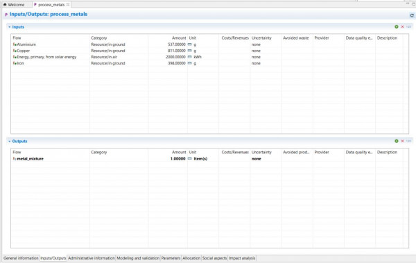The image size is (416, 263).
Task: Collapse the Inputs section
Action: [x=10, y=27]
